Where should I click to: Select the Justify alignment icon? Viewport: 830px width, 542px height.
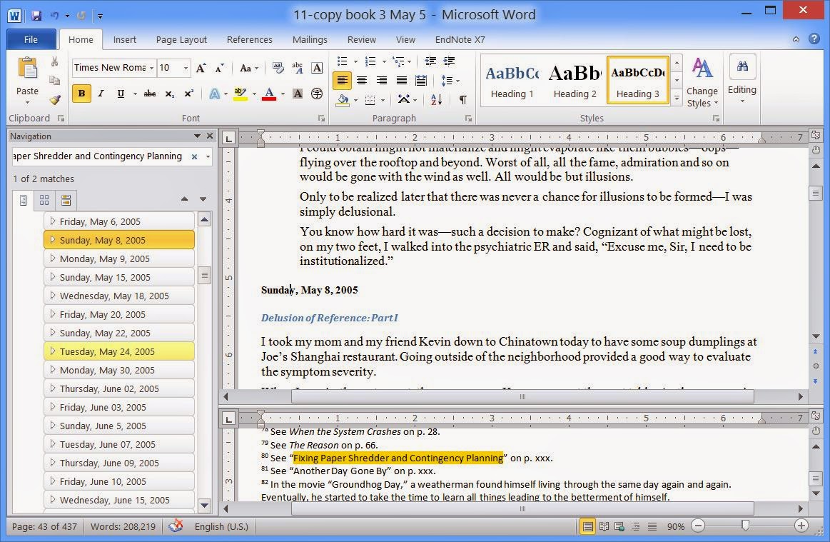402,81
